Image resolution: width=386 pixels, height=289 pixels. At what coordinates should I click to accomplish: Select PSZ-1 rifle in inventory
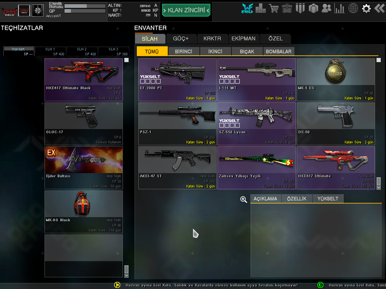[178, 123]
